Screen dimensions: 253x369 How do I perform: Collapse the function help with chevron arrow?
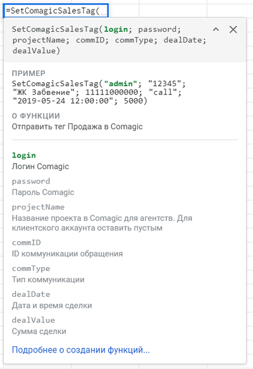(x=216, y=29)
